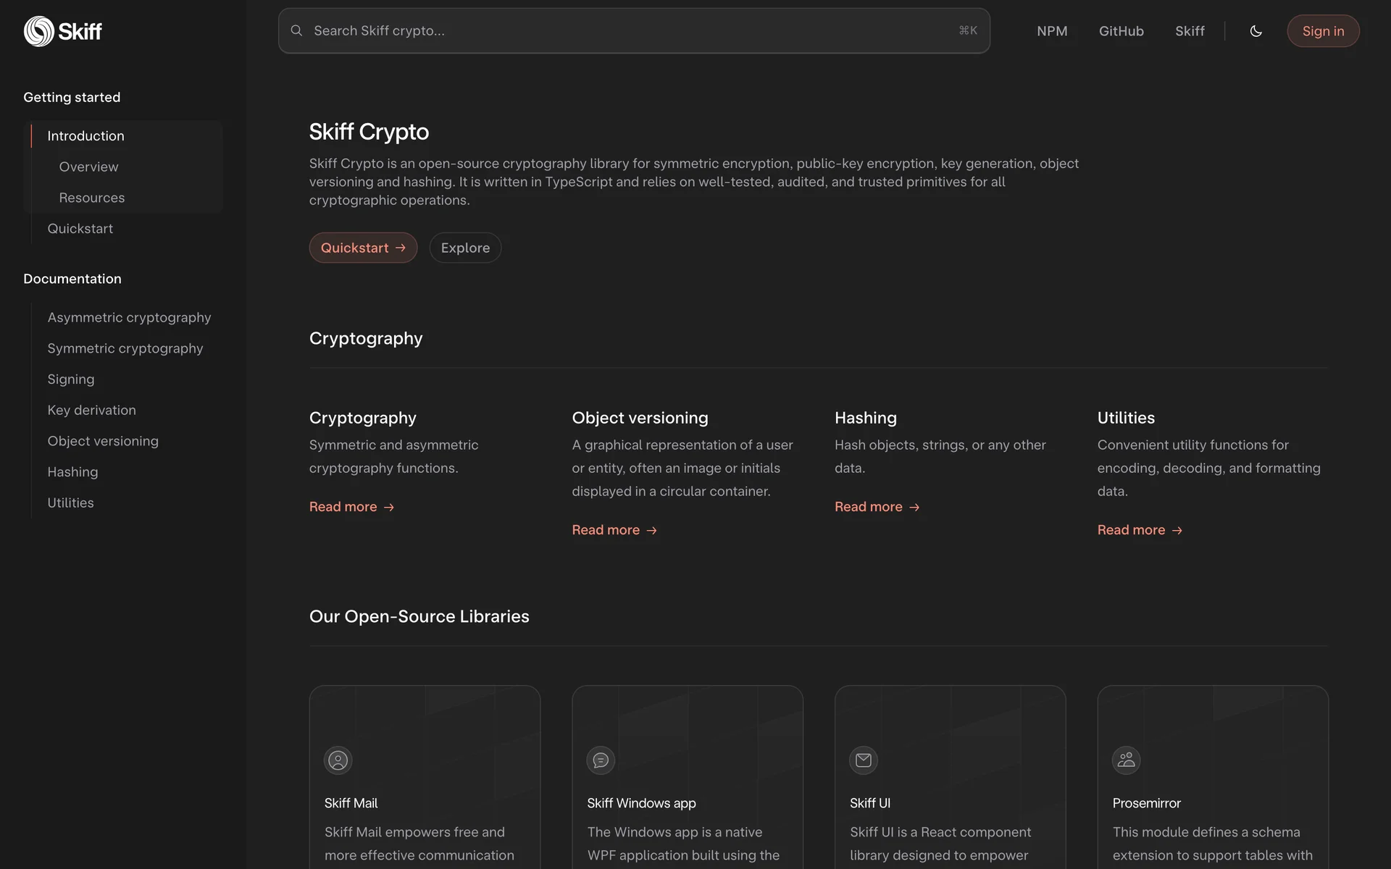This screenshot has height=869, width=1391.
Task: Open Resources in the sidebar
Action: pos(91,198)
